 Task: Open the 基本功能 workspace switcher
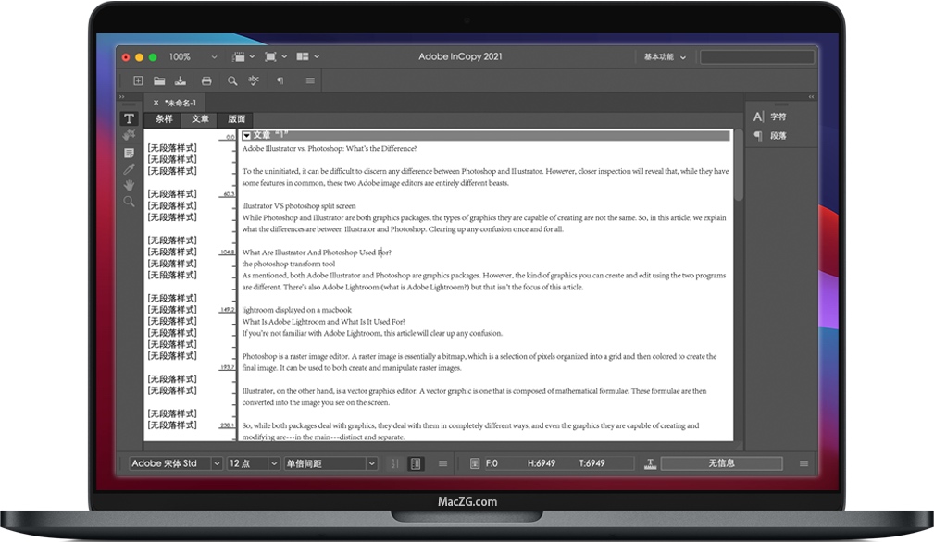point(664,57)
